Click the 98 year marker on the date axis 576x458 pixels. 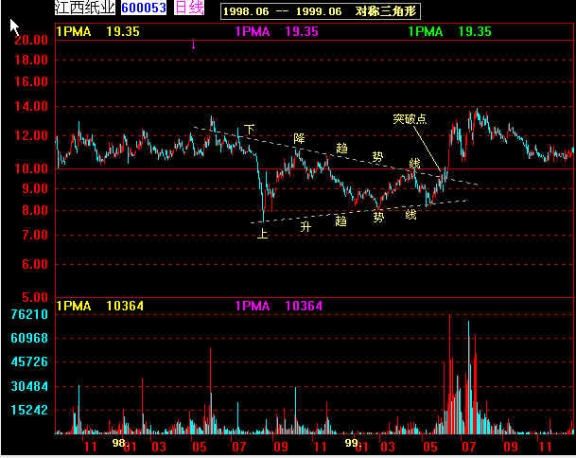[118, 443]
